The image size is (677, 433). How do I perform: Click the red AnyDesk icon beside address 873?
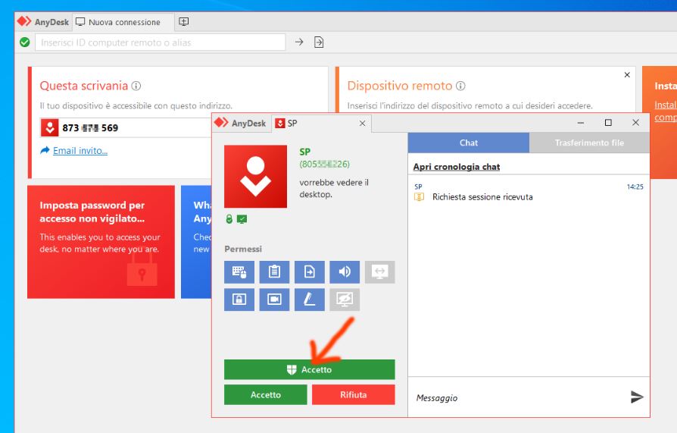pyautogui.click(x=50, y=127)
